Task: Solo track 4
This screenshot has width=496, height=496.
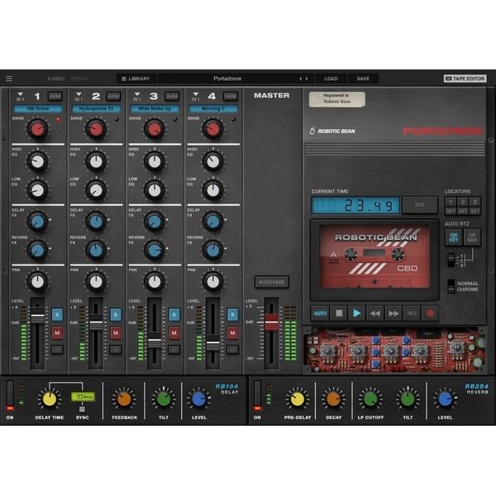Action: pos(232,315)
